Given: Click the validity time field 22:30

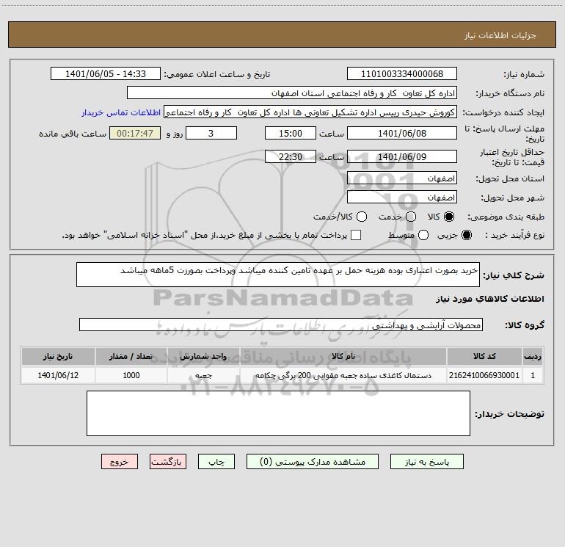Looking at the screenshot, I should click(291, 156).
